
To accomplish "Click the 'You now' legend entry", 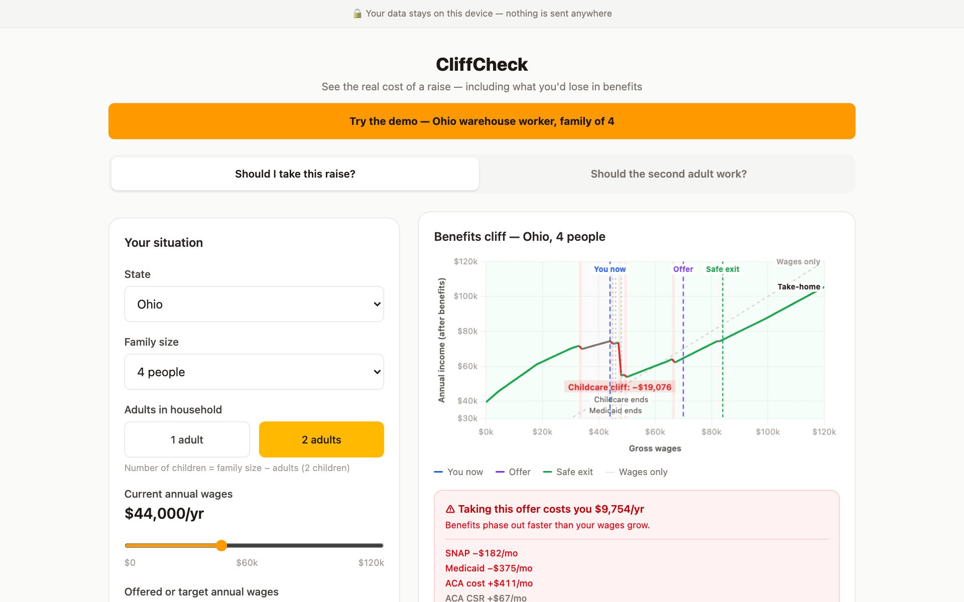I will pyautogui.click(x=458, y=472).
